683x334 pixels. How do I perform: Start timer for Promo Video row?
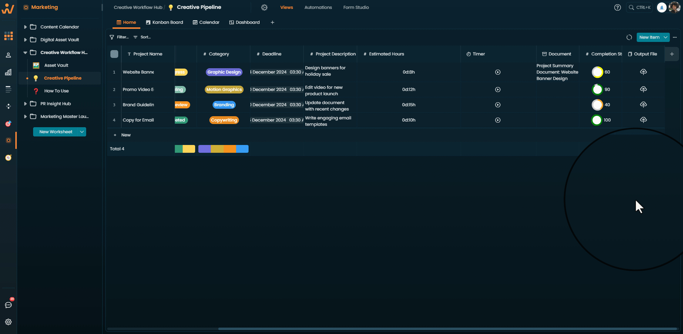(x=498, y=90)
